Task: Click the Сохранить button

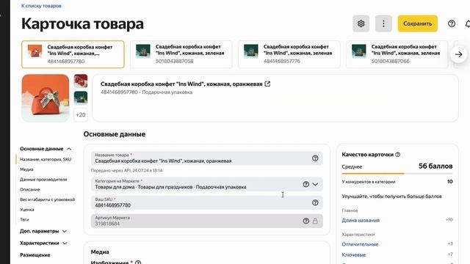Action: click(418, 23)
